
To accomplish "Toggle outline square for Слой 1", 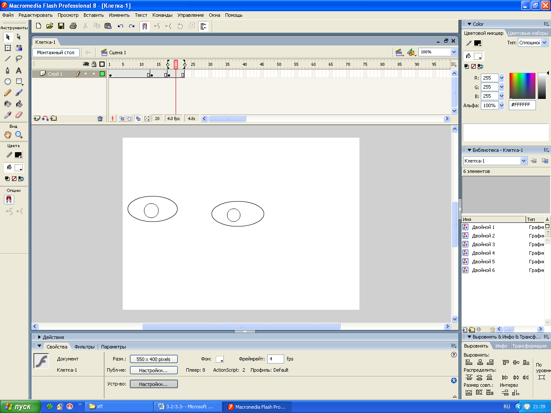I will coord(102,74).
